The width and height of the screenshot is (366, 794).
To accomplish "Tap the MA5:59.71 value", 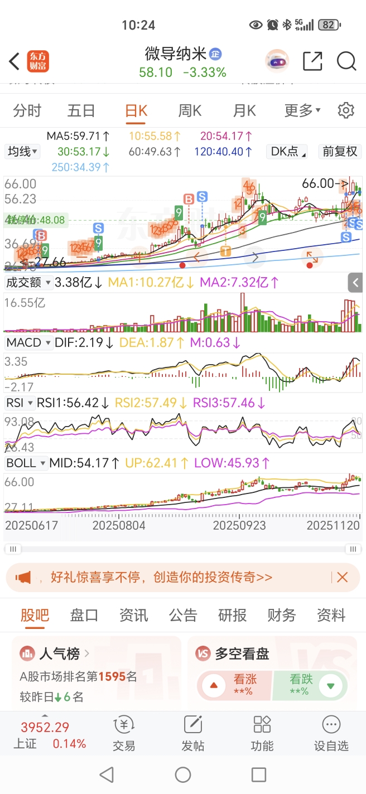I will [78, 136].
